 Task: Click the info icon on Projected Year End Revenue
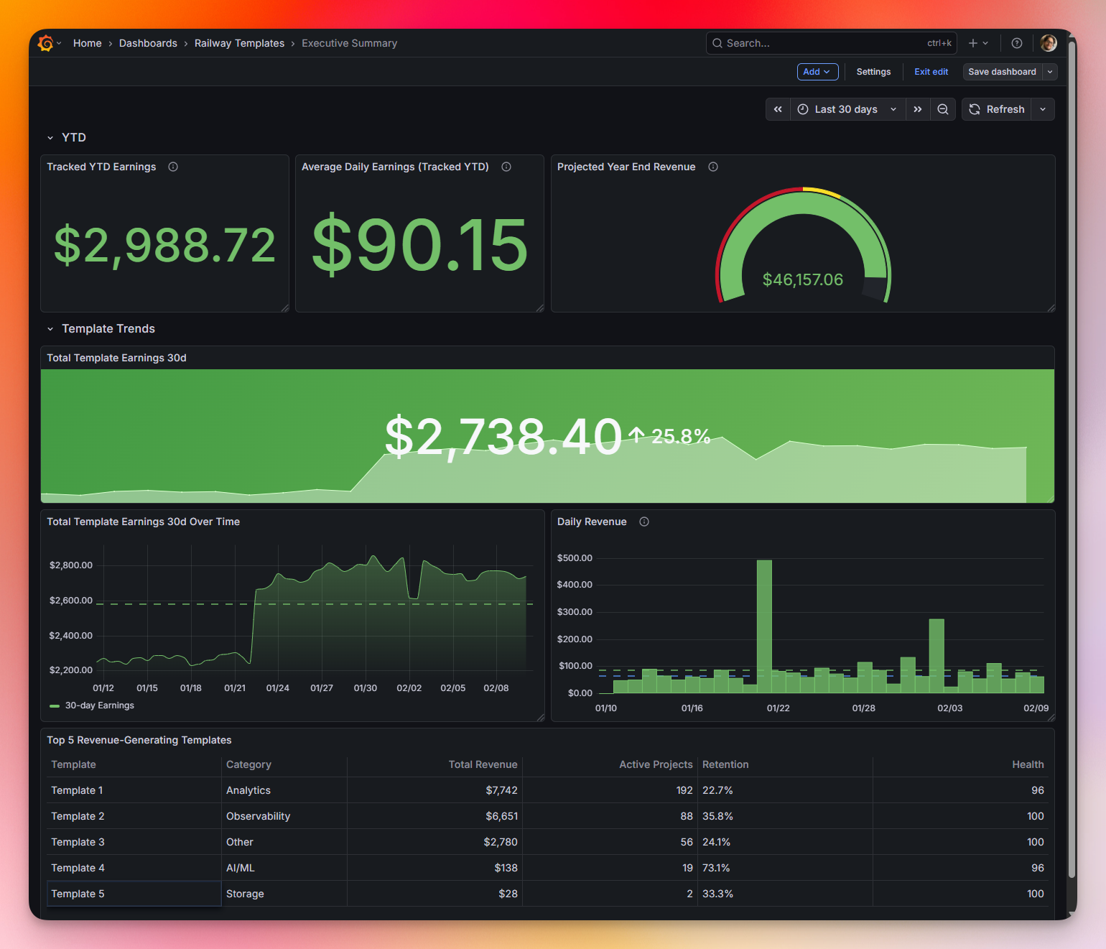tap(712, 166)
